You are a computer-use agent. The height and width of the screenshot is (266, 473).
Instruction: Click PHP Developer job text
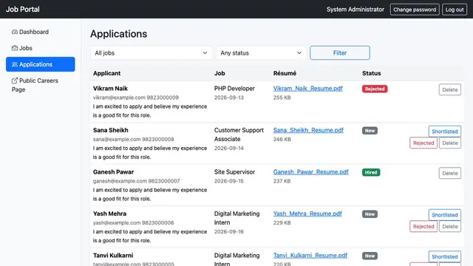pyautogui.click(x=234, y=89)
